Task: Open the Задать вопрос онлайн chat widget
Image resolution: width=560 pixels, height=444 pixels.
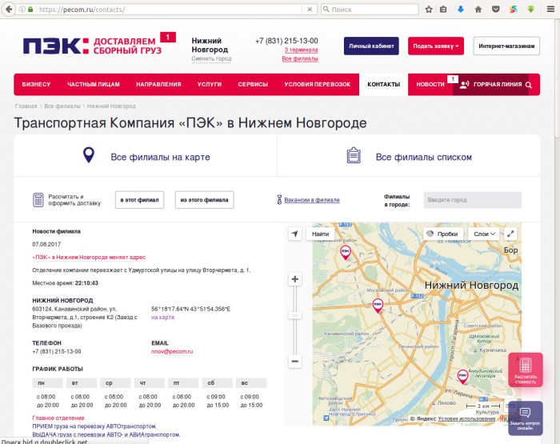Action: click(526, 418)
